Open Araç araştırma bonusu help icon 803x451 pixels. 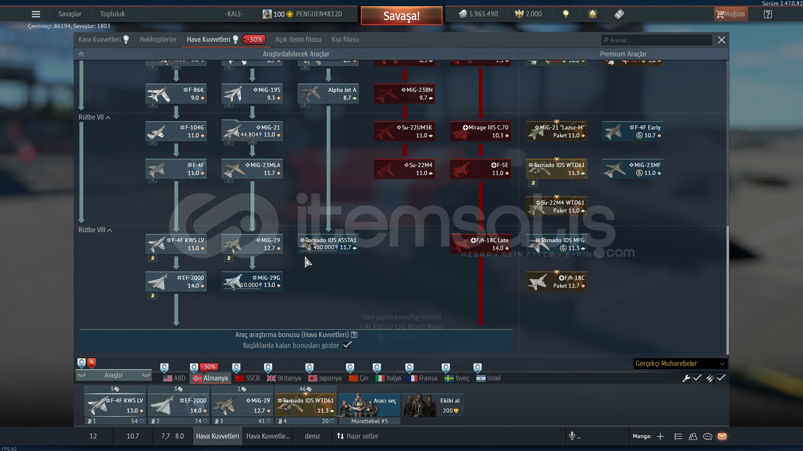354,334
